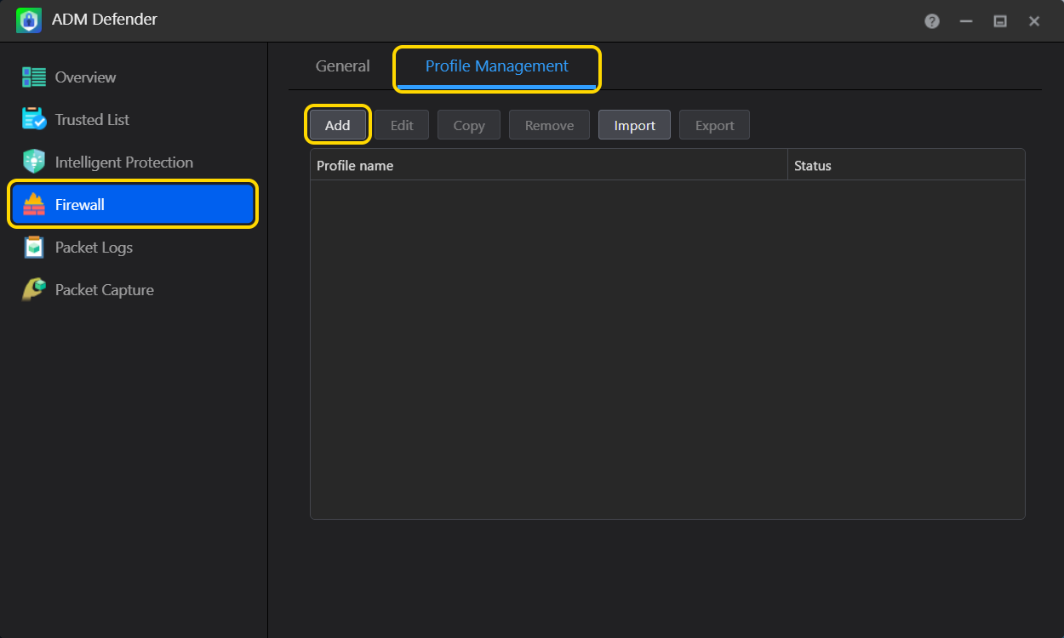Screen dimensions: 1064x638
Task: Minimize the ADM Defender window
Action: click(x=966, y=21)
